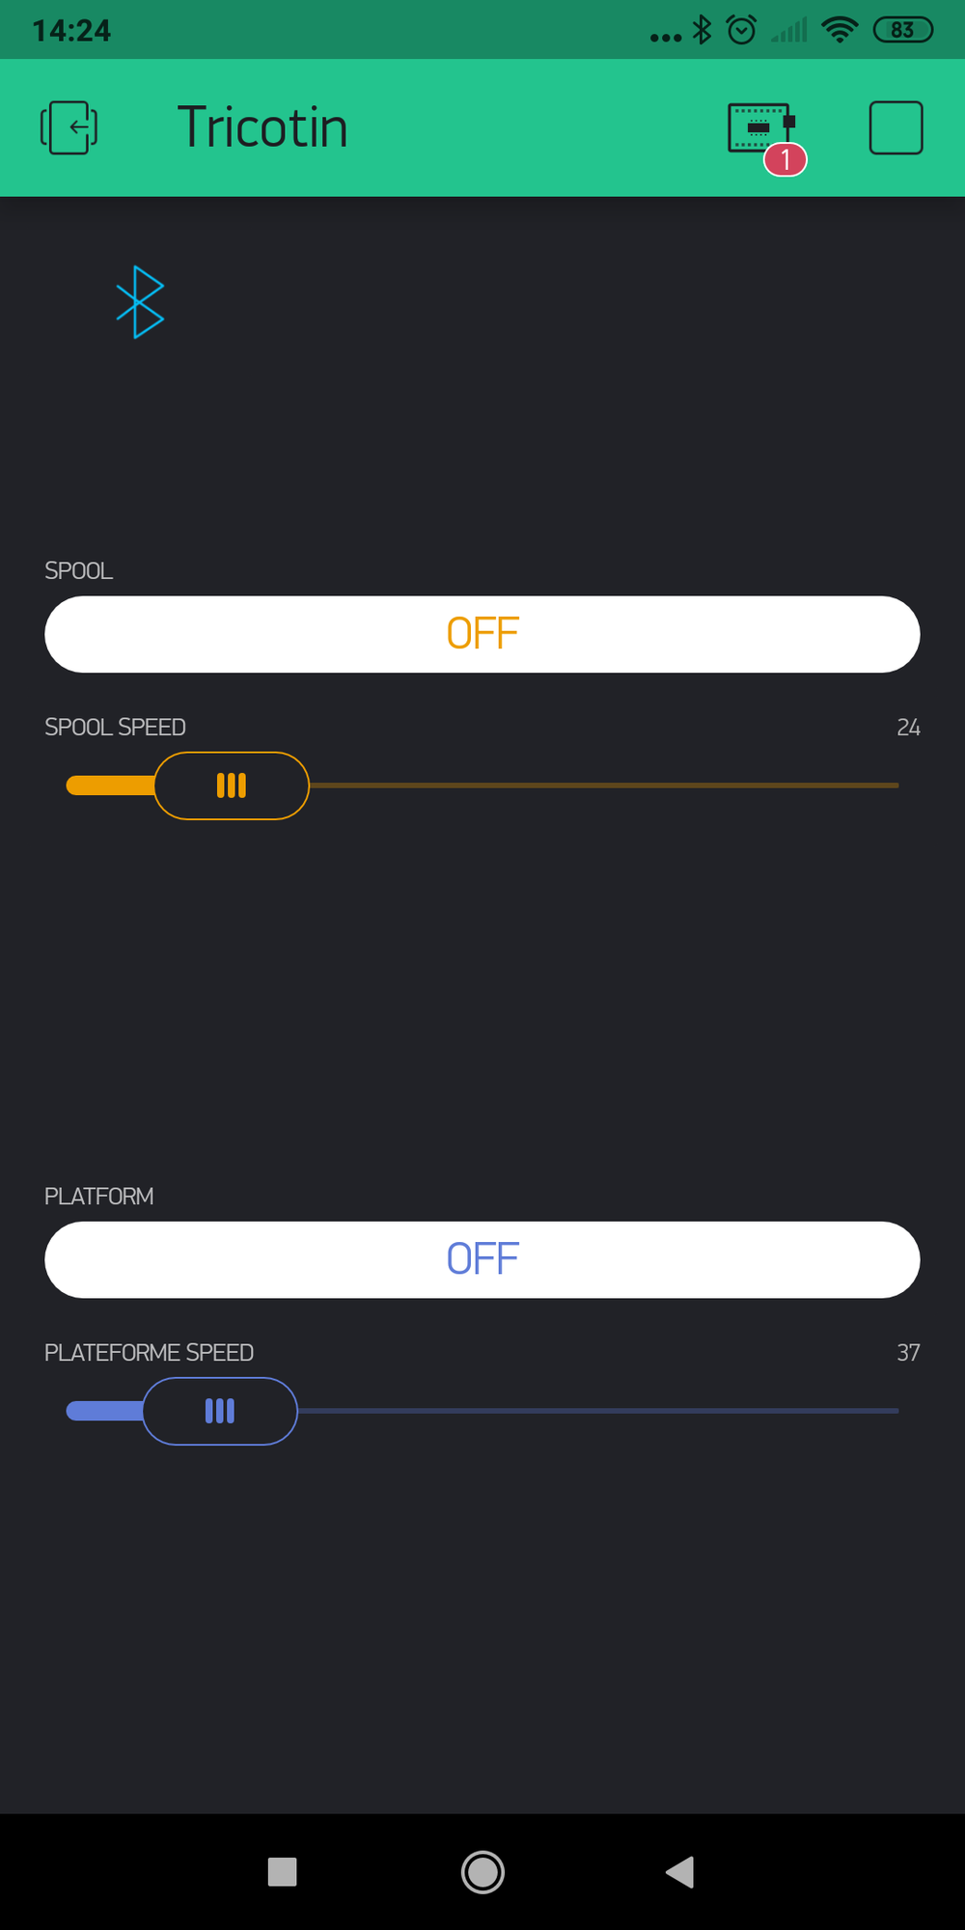The image size is (965, 1930).
Task: Click the PLATEFORME SPEED slider track
Action: pos(598,1411)
